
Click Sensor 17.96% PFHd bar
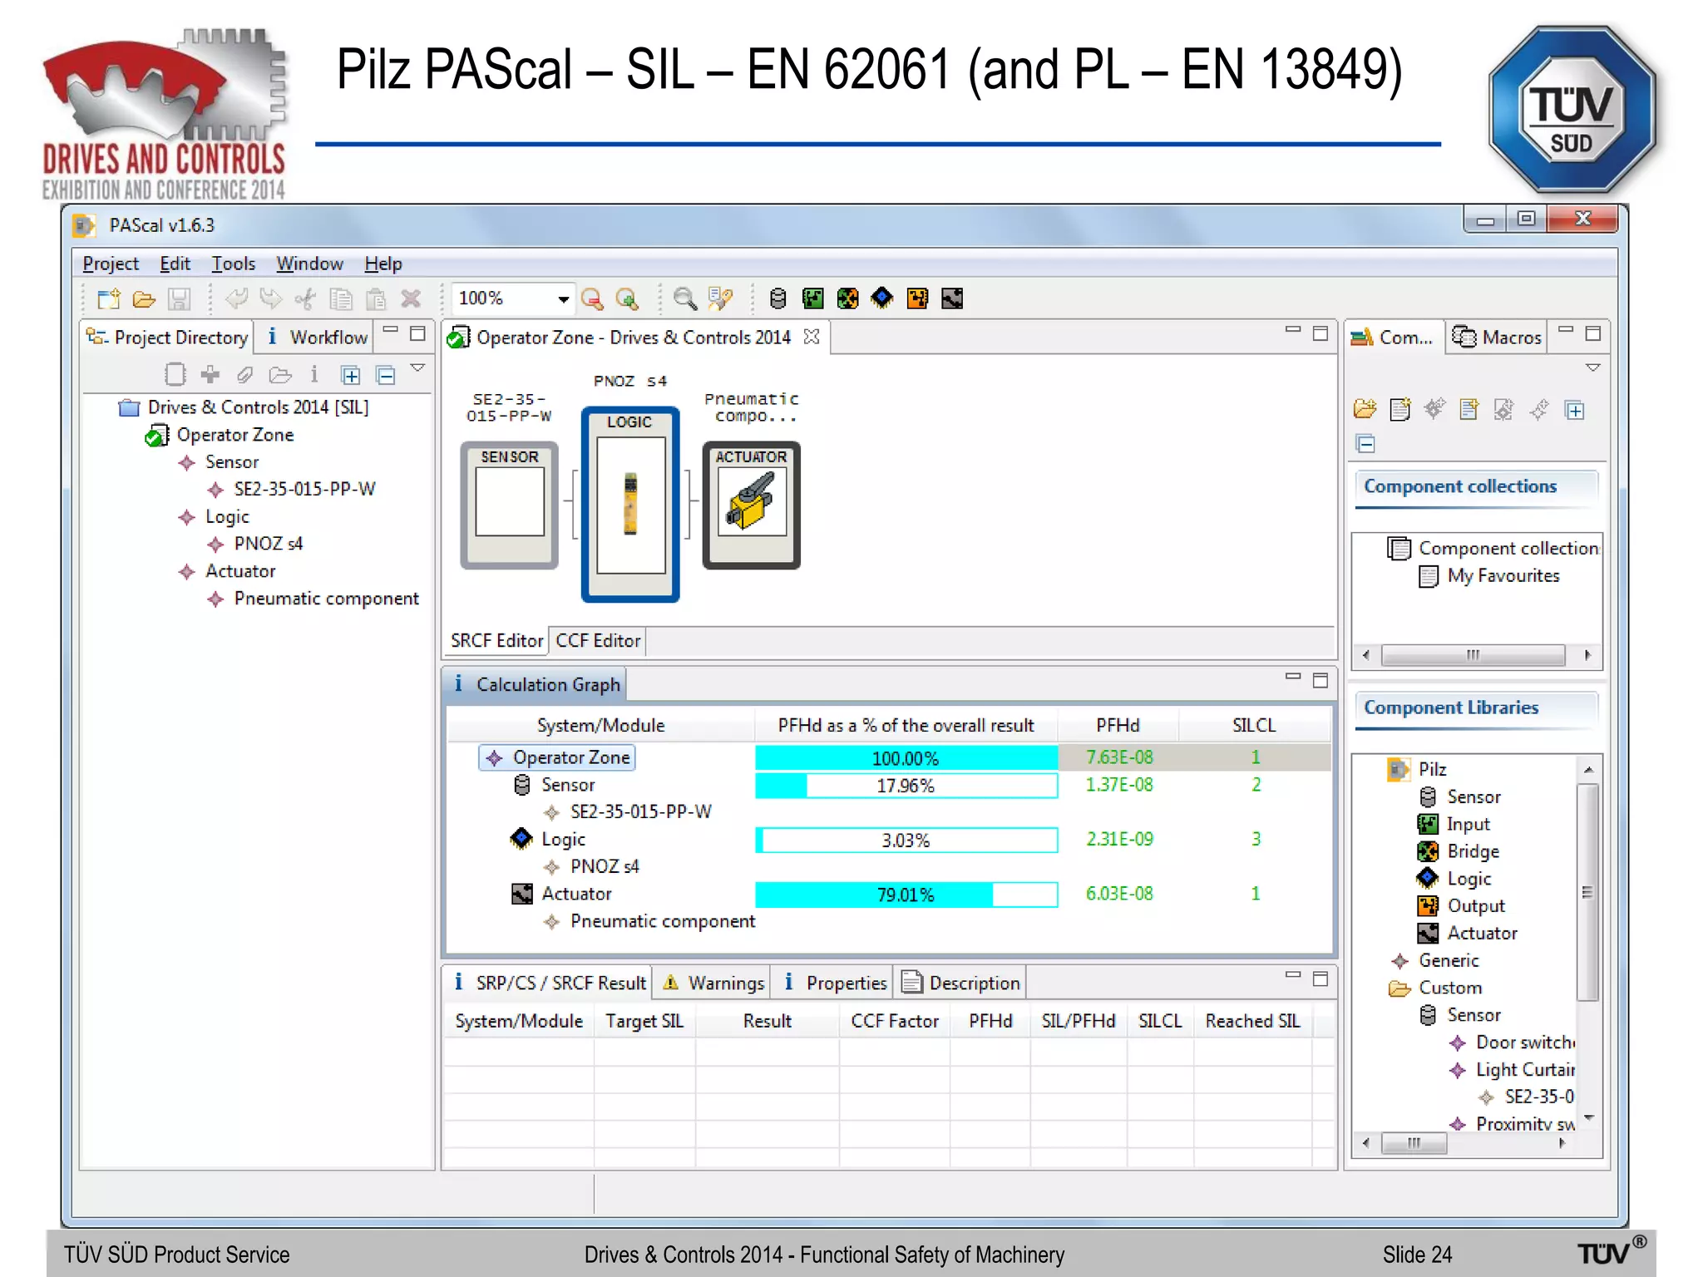[906, 786]
